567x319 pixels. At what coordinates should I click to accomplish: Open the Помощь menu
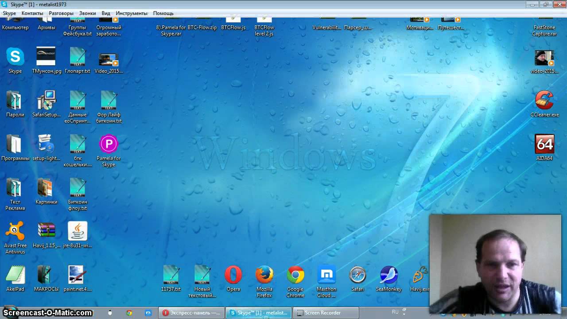pos(163,13)
